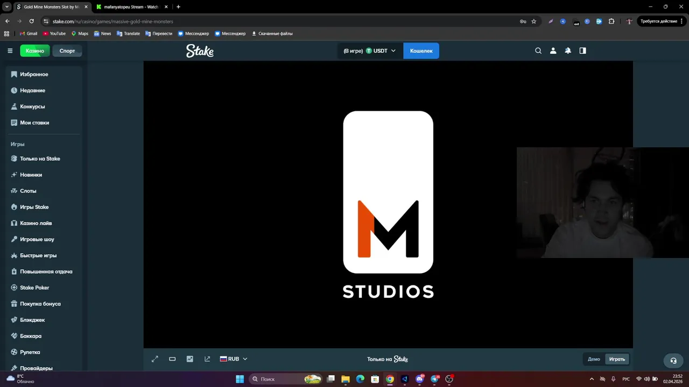Image resolution: width=689 pixels, height=387 pixels.
Task: Show hidden system tray icons chevron
Action: 592,379
